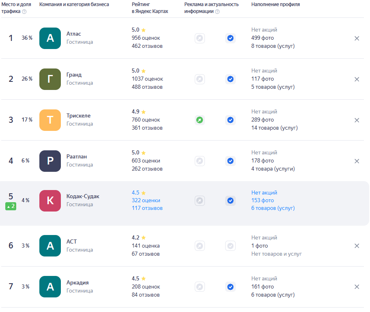
Task: Click the gray unverified badge for АСТ
Action: [230, 246]
